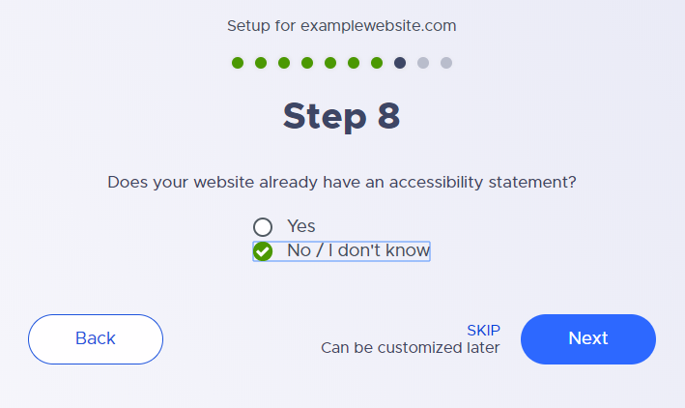
Task: Choose the "No / I don't know" label
Action: pos(358,250)
